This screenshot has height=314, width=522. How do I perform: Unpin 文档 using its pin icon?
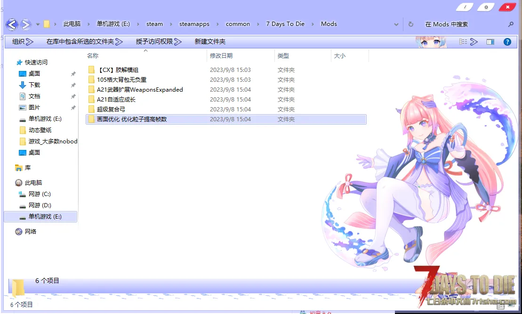point(73,96)
